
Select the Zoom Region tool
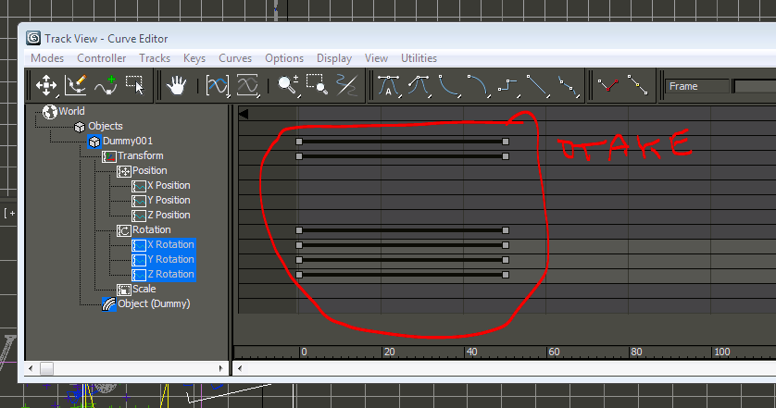[x=318, y=85]
